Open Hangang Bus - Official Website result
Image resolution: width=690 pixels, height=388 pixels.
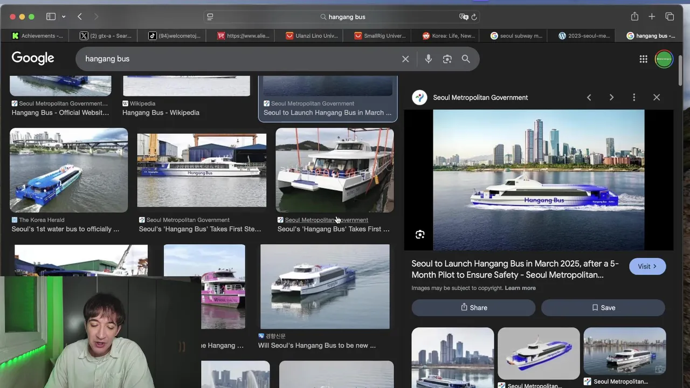(60, 113)
